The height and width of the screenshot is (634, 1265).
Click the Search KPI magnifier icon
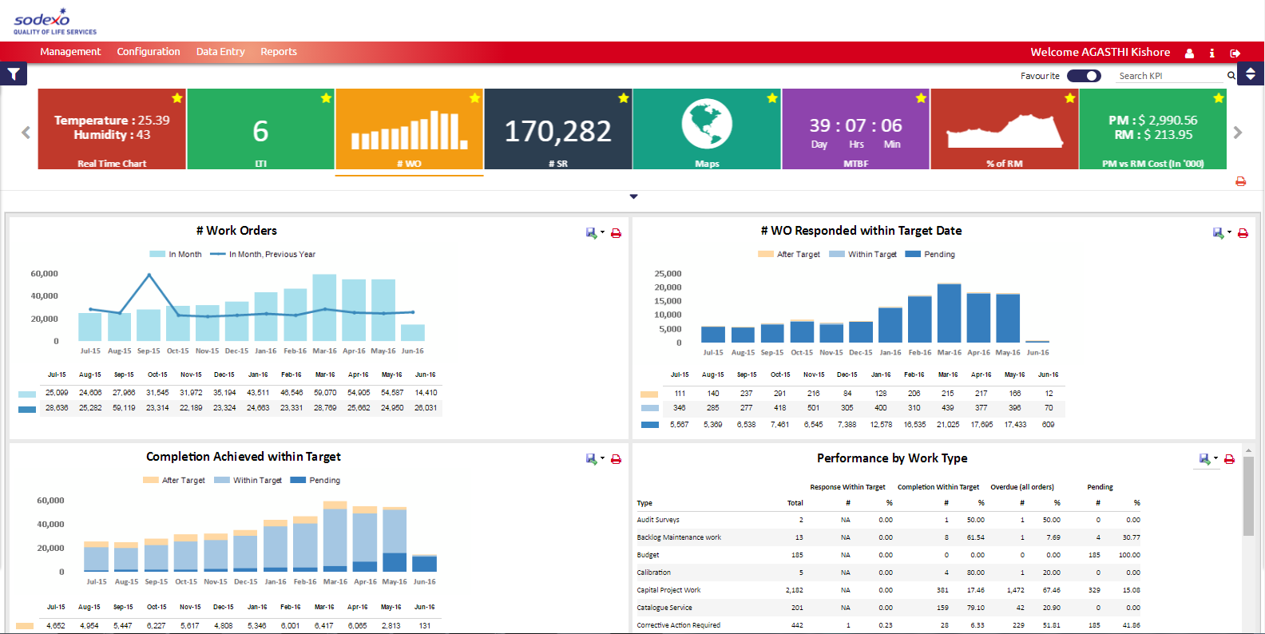[x=1231, y=76]
